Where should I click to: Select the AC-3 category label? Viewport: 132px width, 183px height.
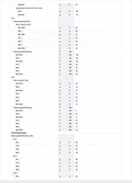[x=13, y=18]
